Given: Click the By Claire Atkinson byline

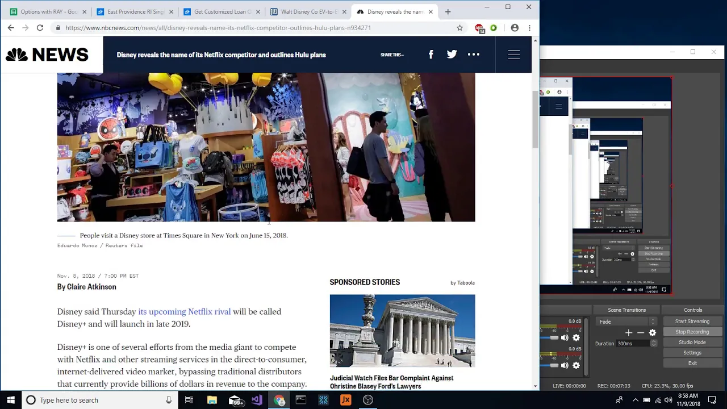Looking at the screenshot, I should (x=87, y=287).
